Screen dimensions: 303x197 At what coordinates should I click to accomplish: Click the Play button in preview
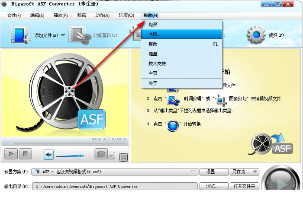point(11,154)
